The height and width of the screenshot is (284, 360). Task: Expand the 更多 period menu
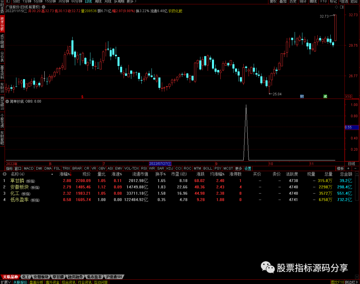click(131, 1)
